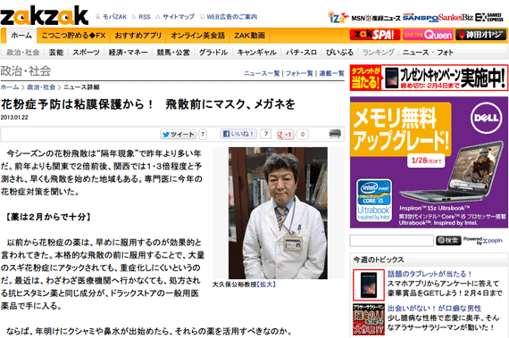
Task: Select the オンライン英会話 tab
Action: click(x=197, y=36)
